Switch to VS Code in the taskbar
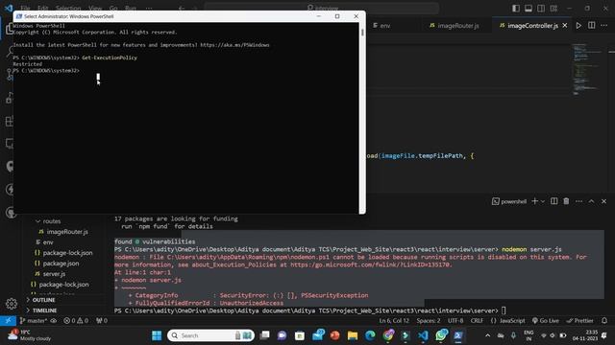 [x=423, y=335]
